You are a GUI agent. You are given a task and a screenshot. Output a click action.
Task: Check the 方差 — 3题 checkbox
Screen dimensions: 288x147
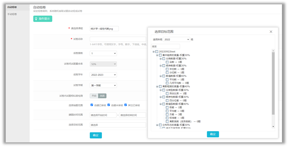coord(167,114)
